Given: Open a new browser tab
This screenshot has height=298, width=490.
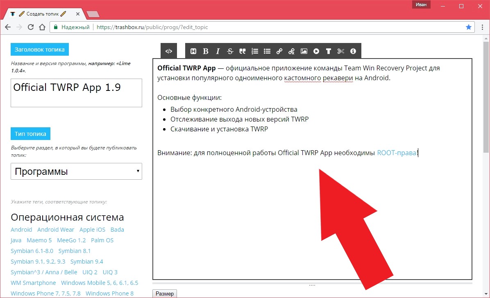Looking at the screenshot, I should [93, 14].
